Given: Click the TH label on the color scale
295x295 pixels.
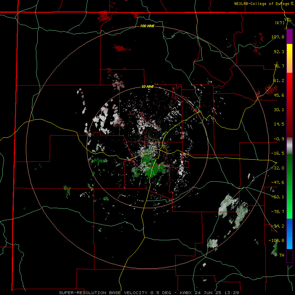Looking at the screenshot, I should pyautogui.click(x=282, y=255).
